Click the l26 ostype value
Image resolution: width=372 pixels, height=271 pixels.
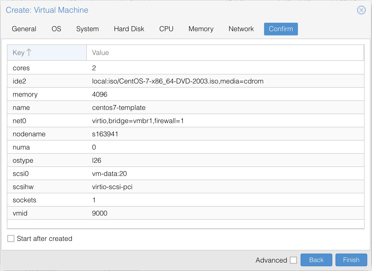pyautogui.click(x=97, y=160)
